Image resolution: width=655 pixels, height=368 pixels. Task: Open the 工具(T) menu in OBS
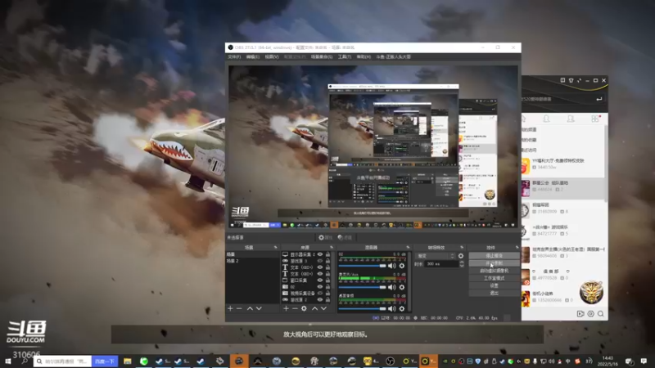click(345, 56)
